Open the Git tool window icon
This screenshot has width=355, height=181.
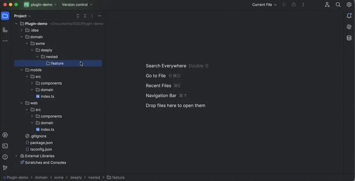pos(5,168)
